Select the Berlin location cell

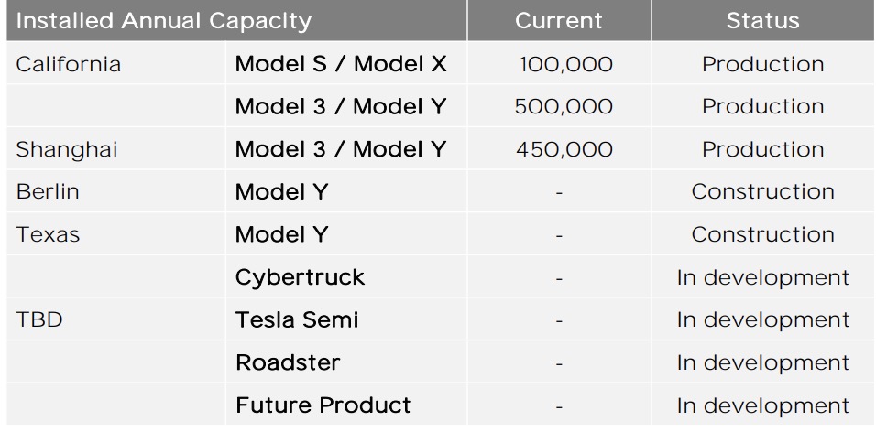(x=48, y=191)
